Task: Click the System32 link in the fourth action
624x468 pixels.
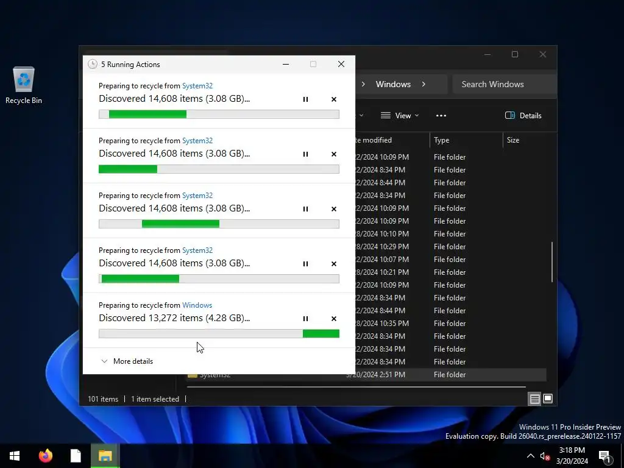Action: 197,250
